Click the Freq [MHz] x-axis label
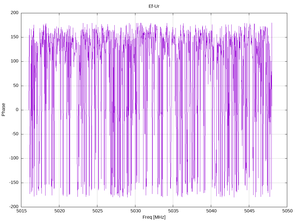 pos(154,217)
